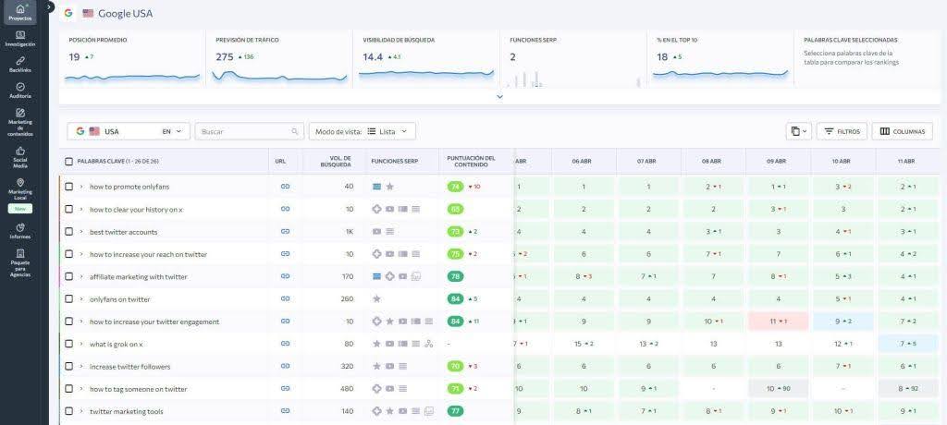
Task: Open the FILTROS button
Action: coord(842,131)
